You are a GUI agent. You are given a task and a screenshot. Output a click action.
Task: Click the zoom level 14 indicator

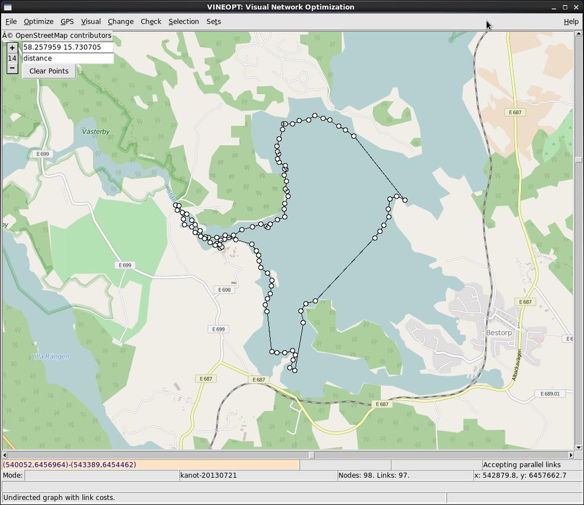coord(13,58)
